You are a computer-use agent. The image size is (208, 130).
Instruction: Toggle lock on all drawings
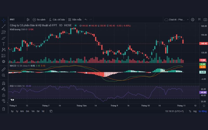point(4,95)
